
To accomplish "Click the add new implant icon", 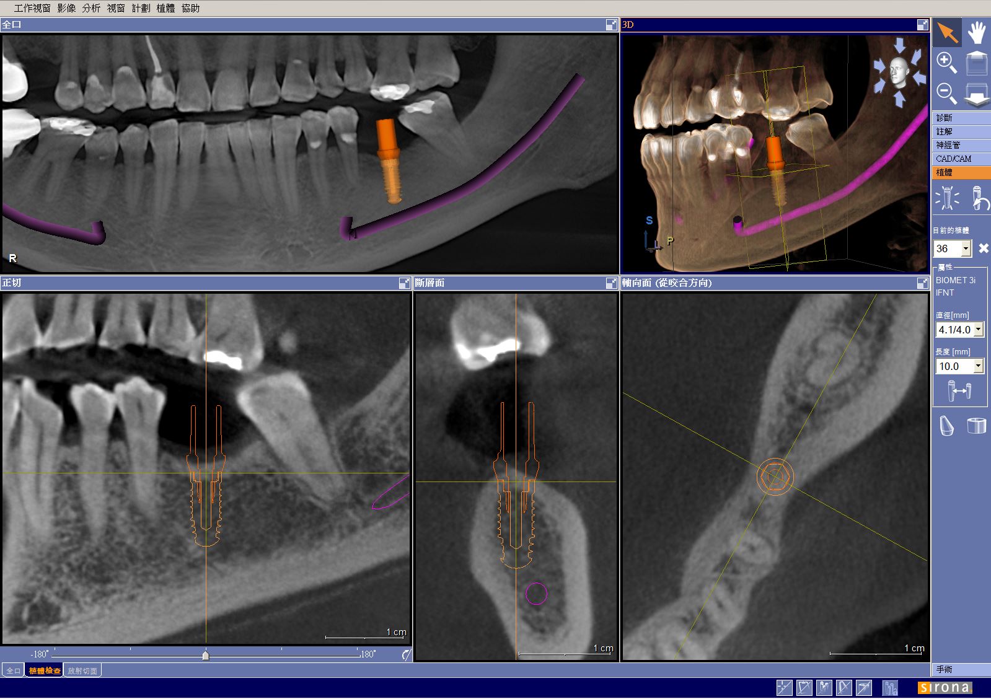I will click(947, 199).
